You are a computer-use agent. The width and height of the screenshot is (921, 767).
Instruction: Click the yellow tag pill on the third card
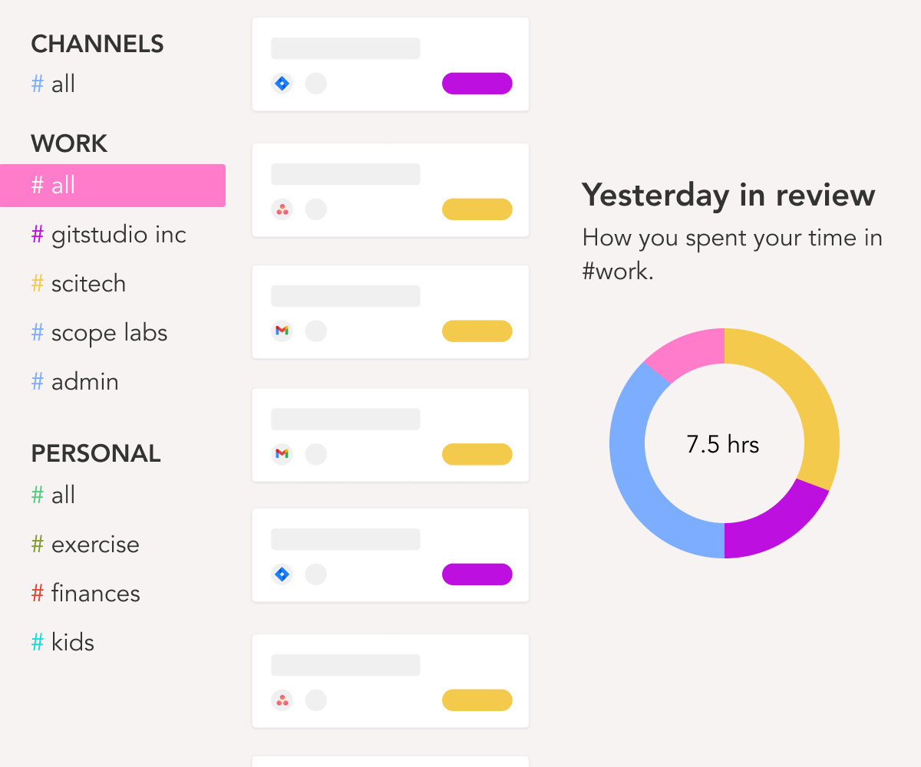click(477, 331)
